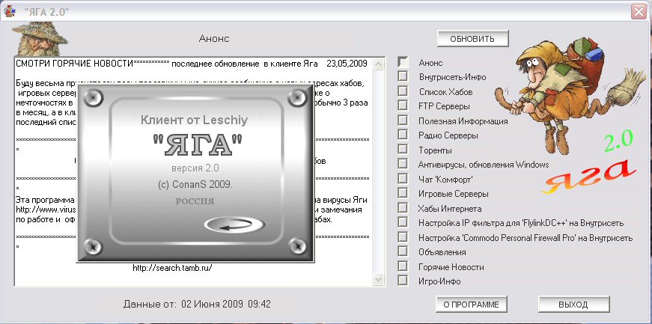The width and height of the screenshot is (652, 324).
Task: Check the Внутрисеть-Инфо checkbox
Action: coord(403,76)
